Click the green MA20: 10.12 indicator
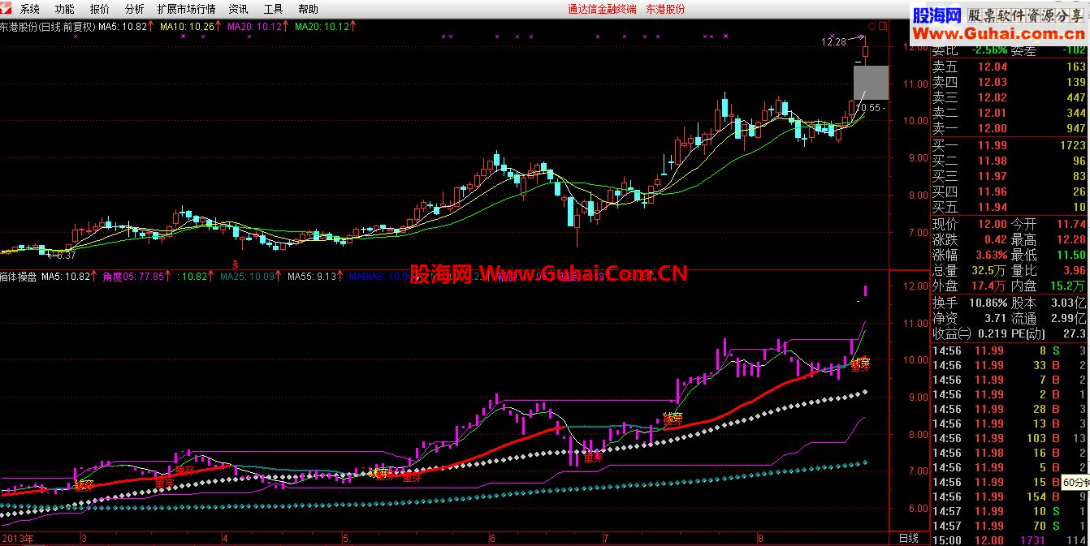This screenshot has width=1090, height=546. click(x=324, y=27)
